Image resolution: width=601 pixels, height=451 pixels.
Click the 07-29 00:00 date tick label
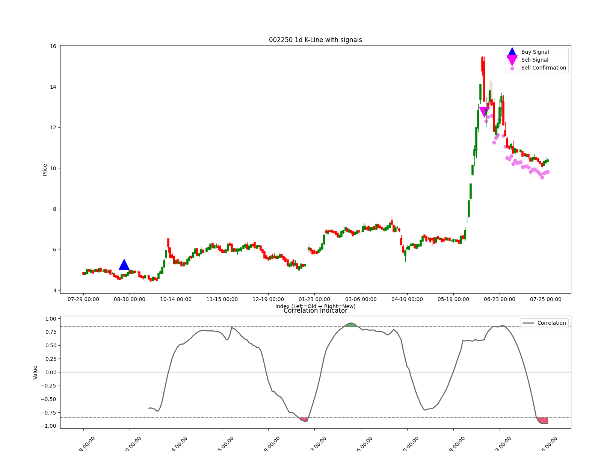pos(83,300)
